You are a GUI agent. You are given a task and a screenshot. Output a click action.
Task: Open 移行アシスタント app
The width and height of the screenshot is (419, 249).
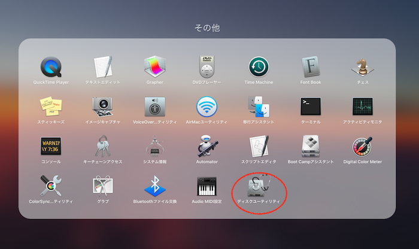point(259,107)
